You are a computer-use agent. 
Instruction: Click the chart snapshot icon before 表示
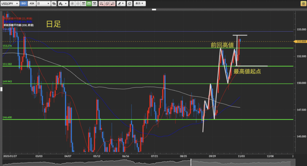point(129,4)
